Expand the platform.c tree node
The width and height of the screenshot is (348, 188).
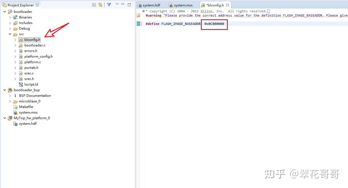tap(15, 62)
